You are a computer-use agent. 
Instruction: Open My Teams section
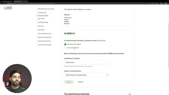point(41,30)
